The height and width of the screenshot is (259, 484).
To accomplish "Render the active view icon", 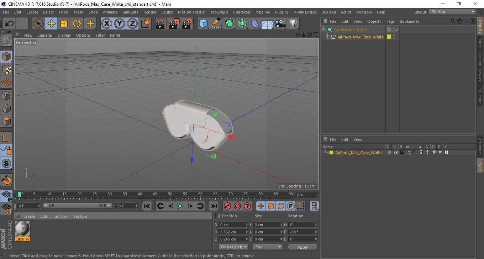I will click(162, 24).
